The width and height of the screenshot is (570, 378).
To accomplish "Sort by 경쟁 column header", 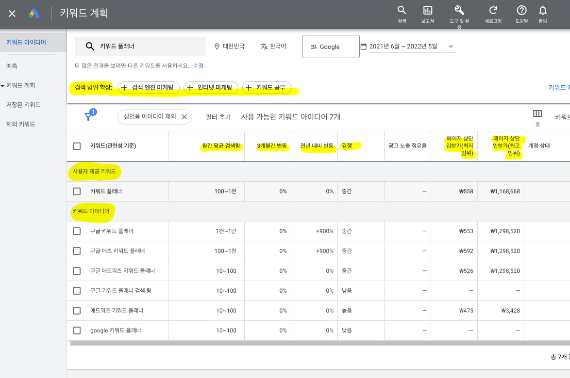I will click(x=347, y=146).
